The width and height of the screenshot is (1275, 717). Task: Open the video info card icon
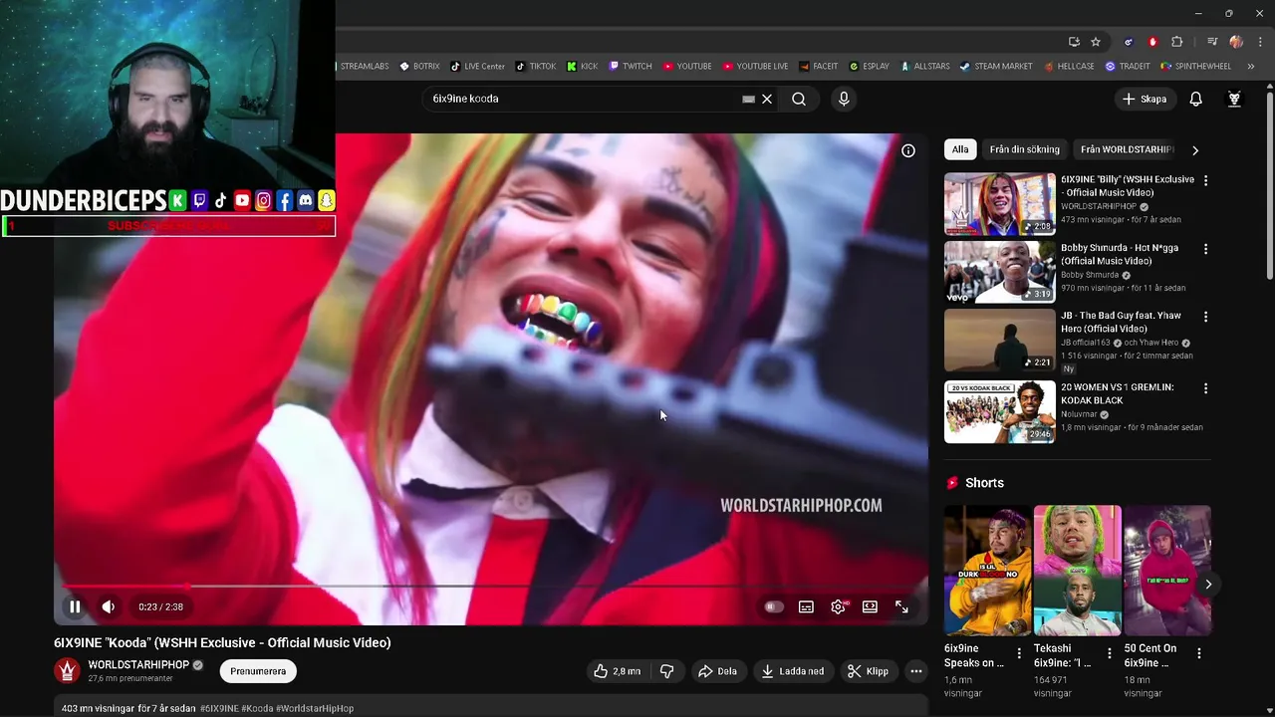click(908, 150)
